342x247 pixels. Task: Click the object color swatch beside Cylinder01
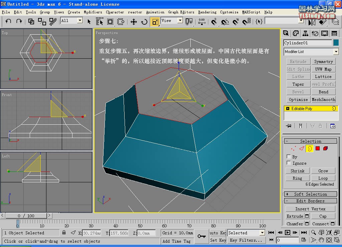[x=336, y=43]
